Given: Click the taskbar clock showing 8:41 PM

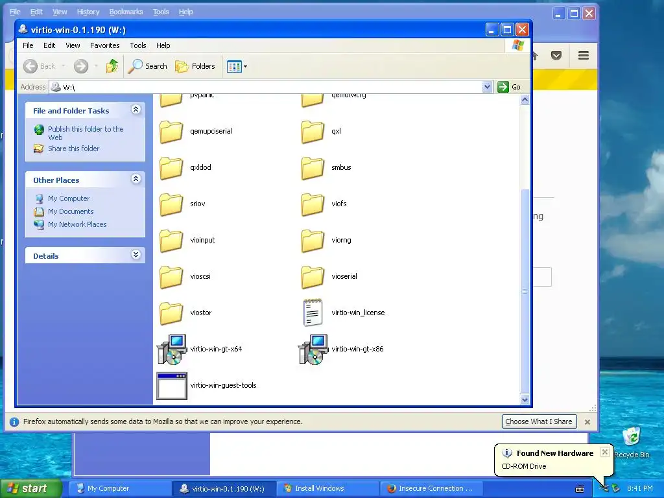Looking at the screenshot, I should pyautogui.click(x=640, y=488).
